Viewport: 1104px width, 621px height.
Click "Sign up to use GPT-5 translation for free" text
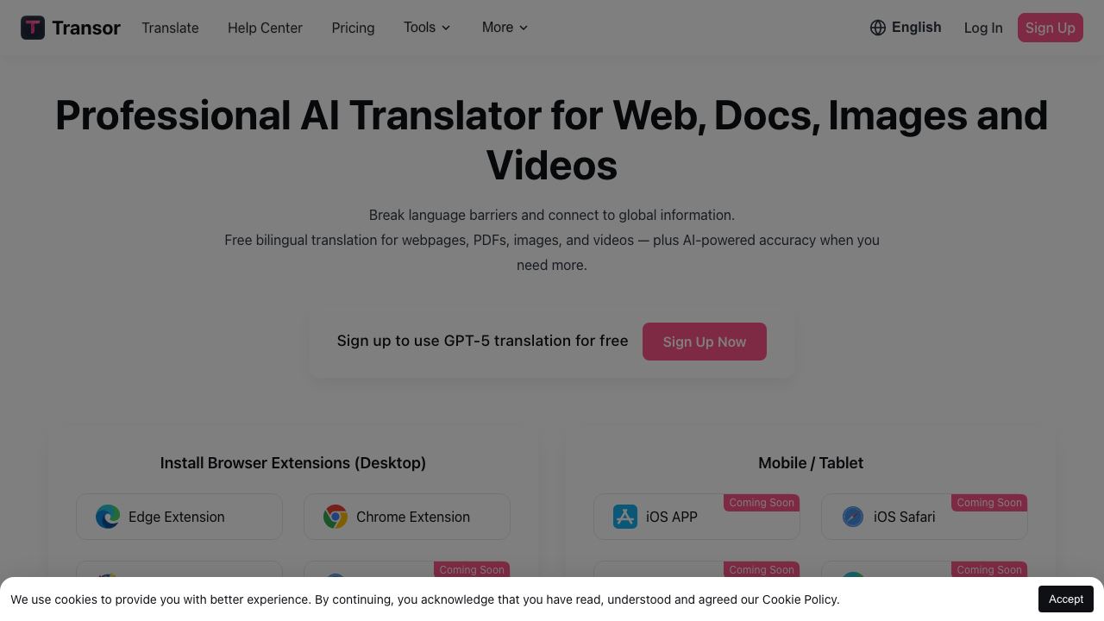coord(482,341)
